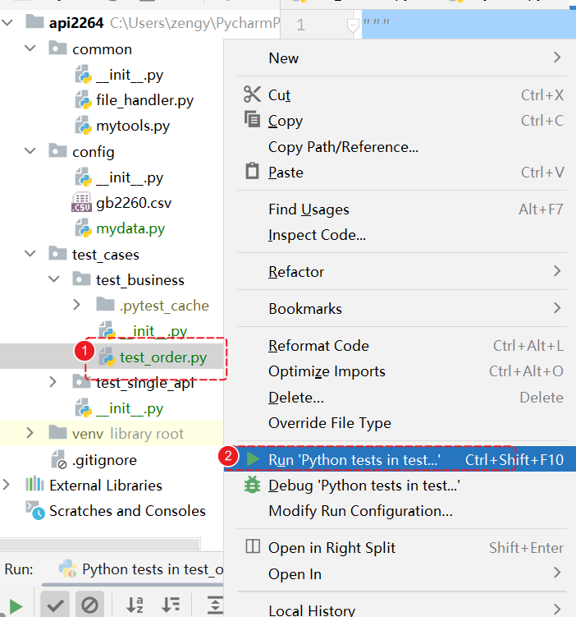Expand the test_single_api folder
This screenshot has height=617, width=576.
[x=53, y=382]
